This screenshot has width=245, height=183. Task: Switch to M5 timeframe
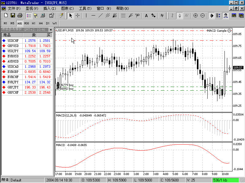tap(12, 23)
